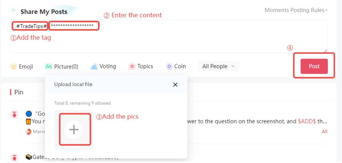342x163 pixels.
Task: Click the sparkle icon beside Share My Posts
Action: pos(14,10)
